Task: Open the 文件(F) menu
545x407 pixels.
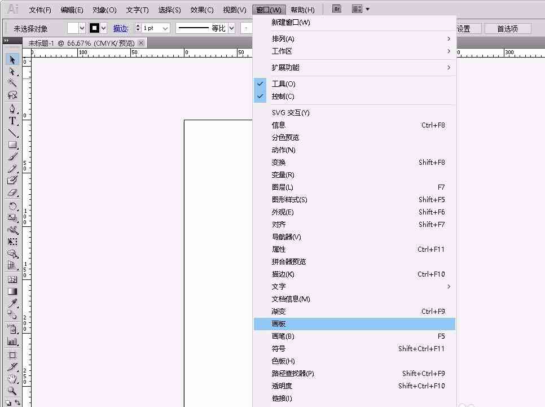Action: coord(40,10)
